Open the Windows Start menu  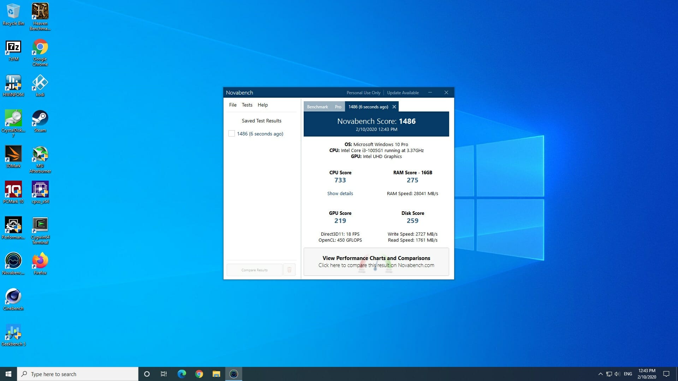(x=8, y=374)
